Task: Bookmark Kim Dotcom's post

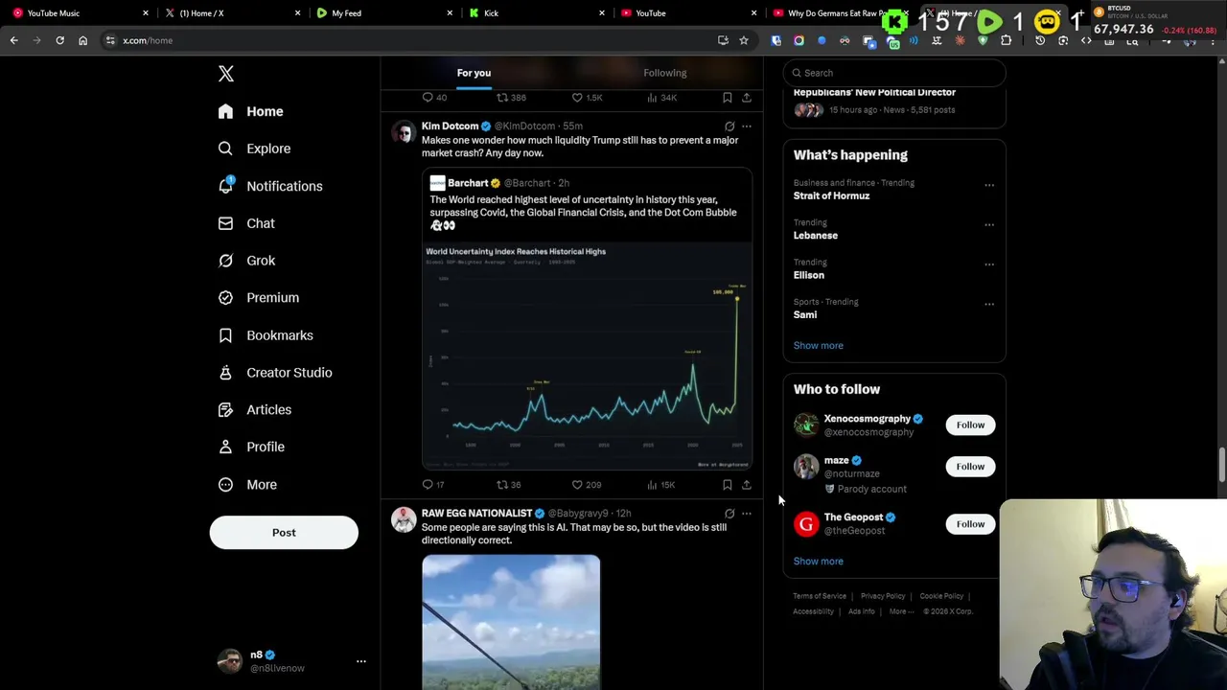Action: [x=727, y=485]
